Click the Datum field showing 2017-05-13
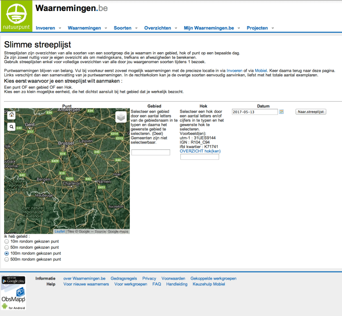The image size is (342, 316). pyautogui.click(x=255, y=112)
